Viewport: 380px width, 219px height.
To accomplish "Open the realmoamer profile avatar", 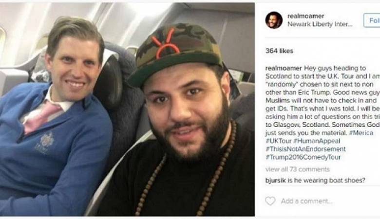I will coord(274,20).
